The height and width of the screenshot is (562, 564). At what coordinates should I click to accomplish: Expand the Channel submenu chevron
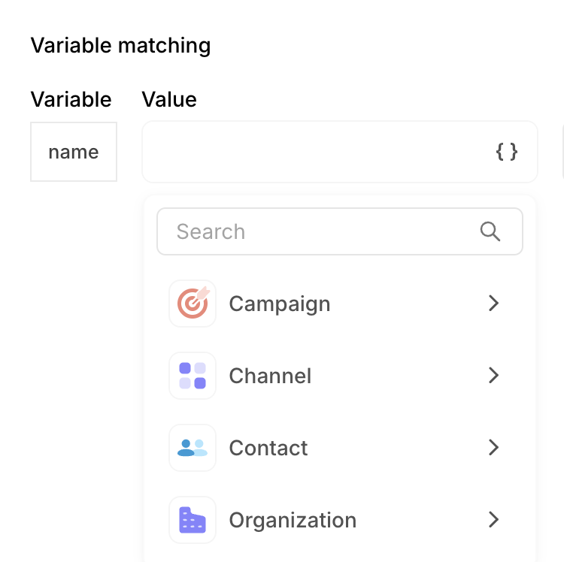pyautogui.click(x=493, y=376)
